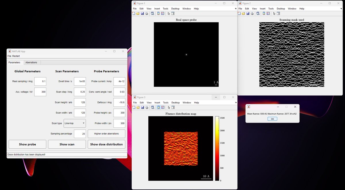
Task: Click the Probe height input field
Action: pyautogui.click(x=119, y=113)
